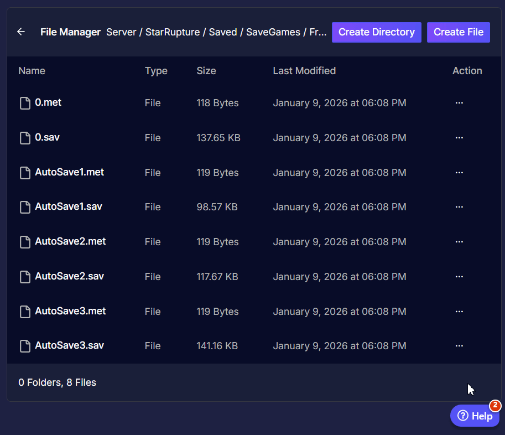This screenshot has height=435, width=505.
Task: Go to StarRupture folder in breadcrumb
Action: pyautogui.click(x=172, y=32)
